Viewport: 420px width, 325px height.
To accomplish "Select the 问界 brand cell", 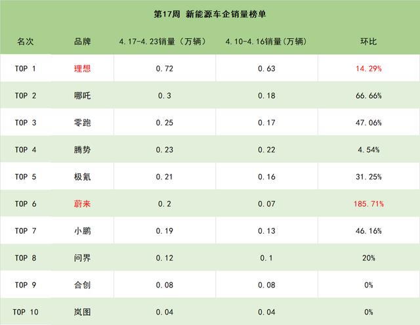I will click(82, 258).
